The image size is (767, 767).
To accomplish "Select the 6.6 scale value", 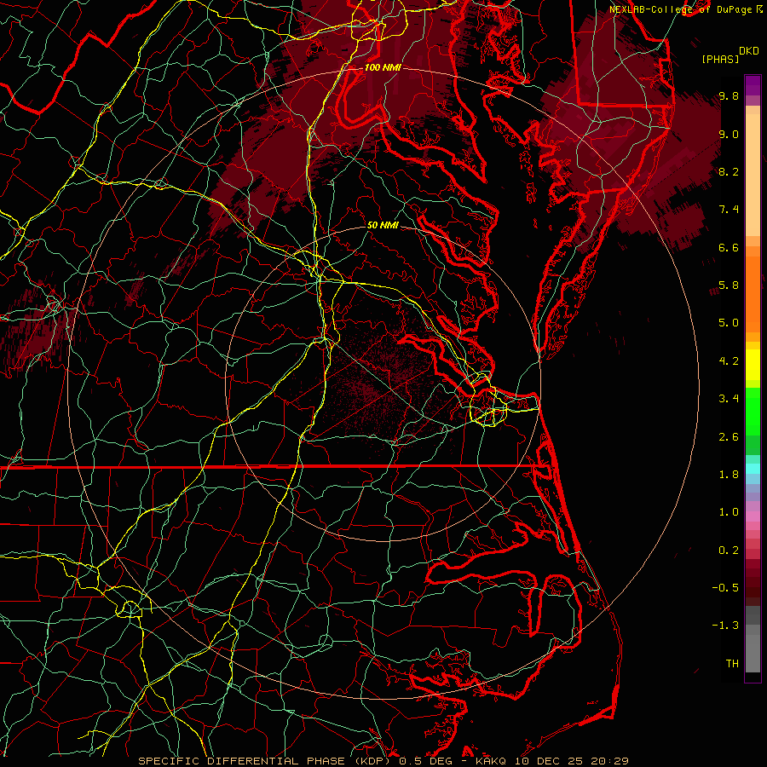I will pos(729,247).
